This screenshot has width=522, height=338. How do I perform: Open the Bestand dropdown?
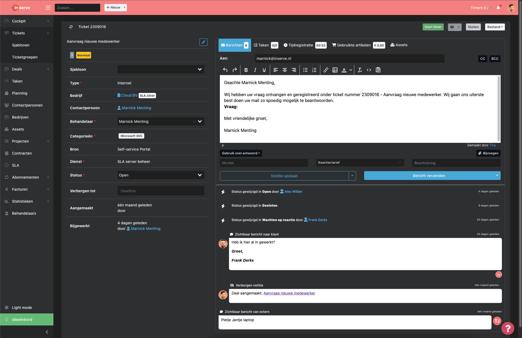pyautogui.click(x=494, y=27)
